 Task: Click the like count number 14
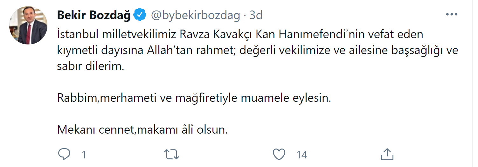click(301, 155)
